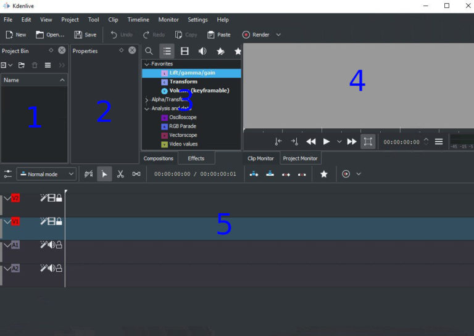Click the New project button
This screenshot has height=336, width=474.
tap(16, 35)
